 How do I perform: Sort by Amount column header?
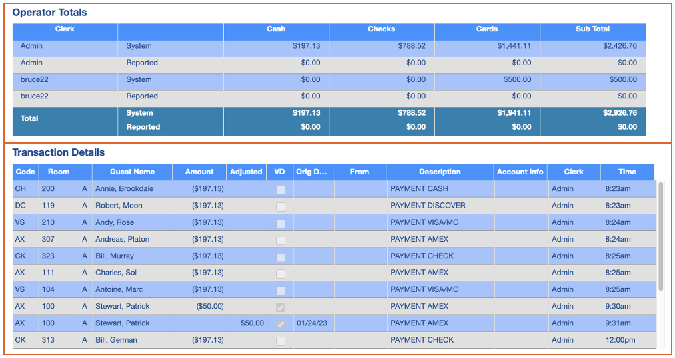click(x=199, y=172)
